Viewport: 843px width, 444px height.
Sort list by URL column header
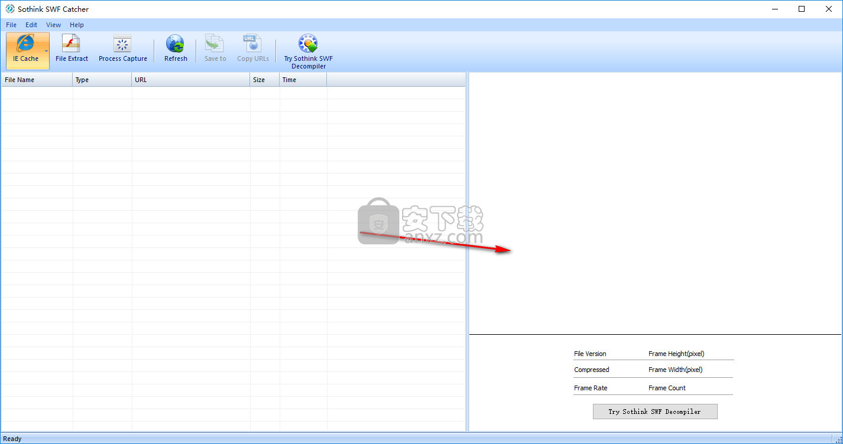coord(191,80)
